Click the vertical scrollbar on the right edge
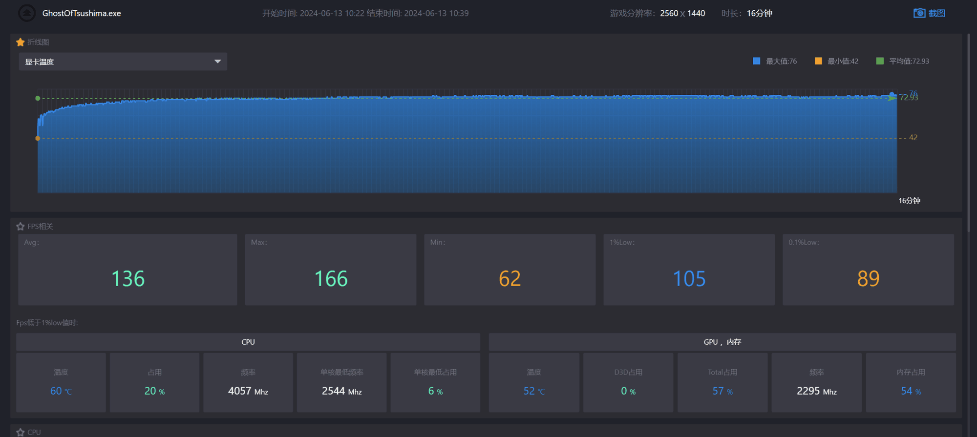The height and width of the screenshot is (437, 977). coord(969,133)
